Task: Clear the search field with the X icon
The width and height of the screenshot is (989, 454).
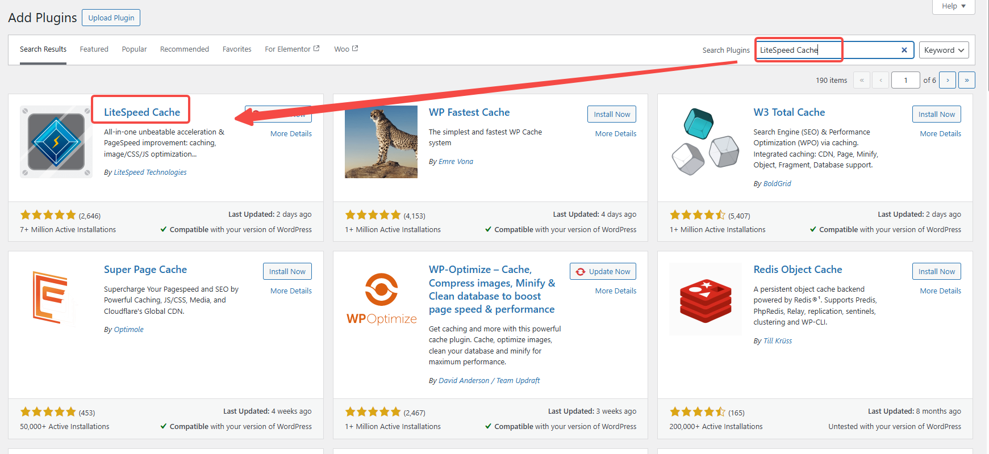Action: 904,50
